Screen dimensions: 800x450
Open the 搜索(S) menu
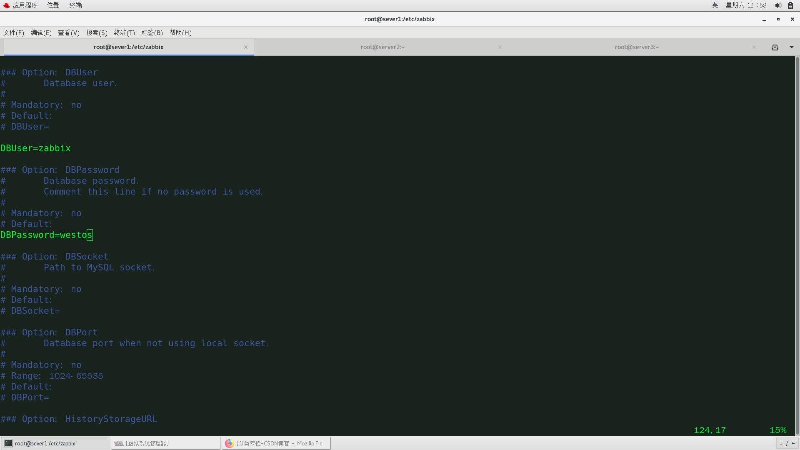point(97,32)
